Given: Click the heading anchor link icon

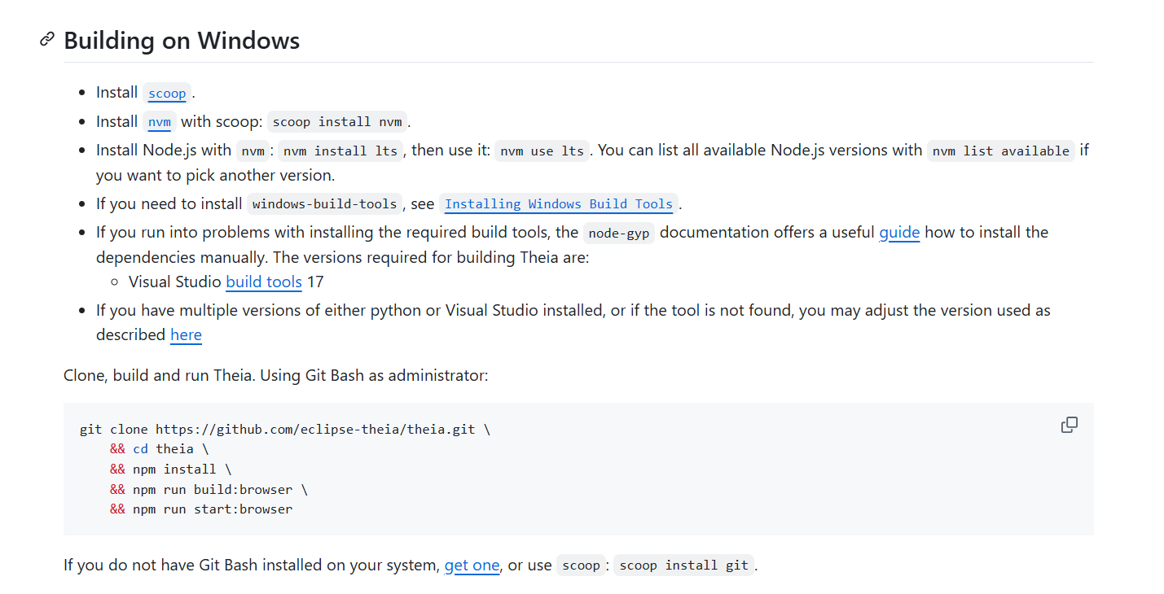Looking at the screenshot, I should 47,39.
